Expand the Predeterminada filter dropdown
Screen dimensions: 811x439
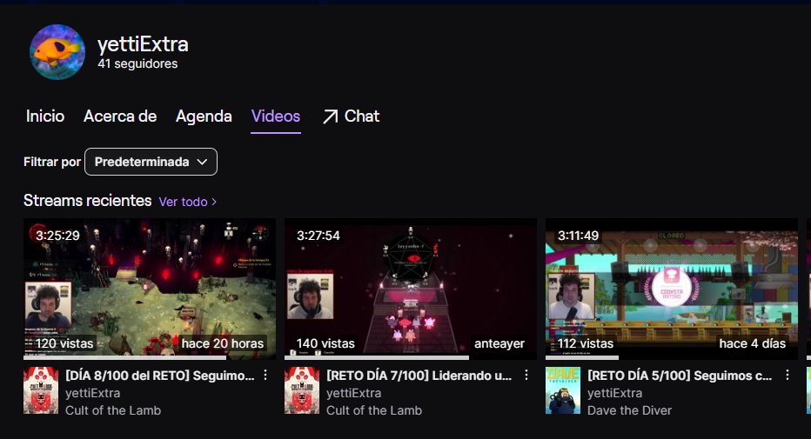coord(151,162)
